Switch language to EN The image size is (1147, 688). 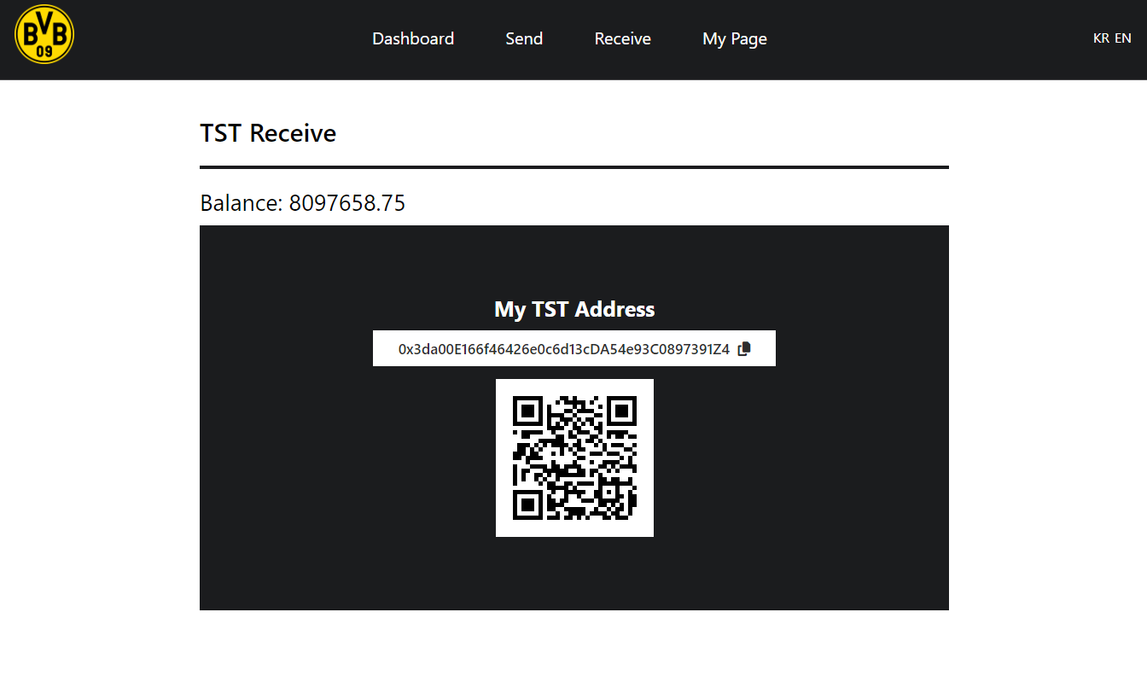point(1123,38)
